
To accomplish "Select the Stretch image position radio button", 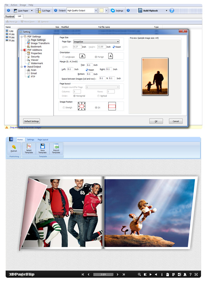I will pyautogui.click(x=64, y=107).
